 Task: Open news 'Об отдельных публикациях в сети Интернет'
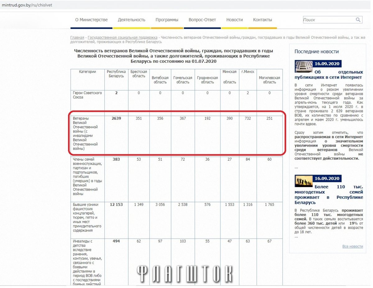328,75
